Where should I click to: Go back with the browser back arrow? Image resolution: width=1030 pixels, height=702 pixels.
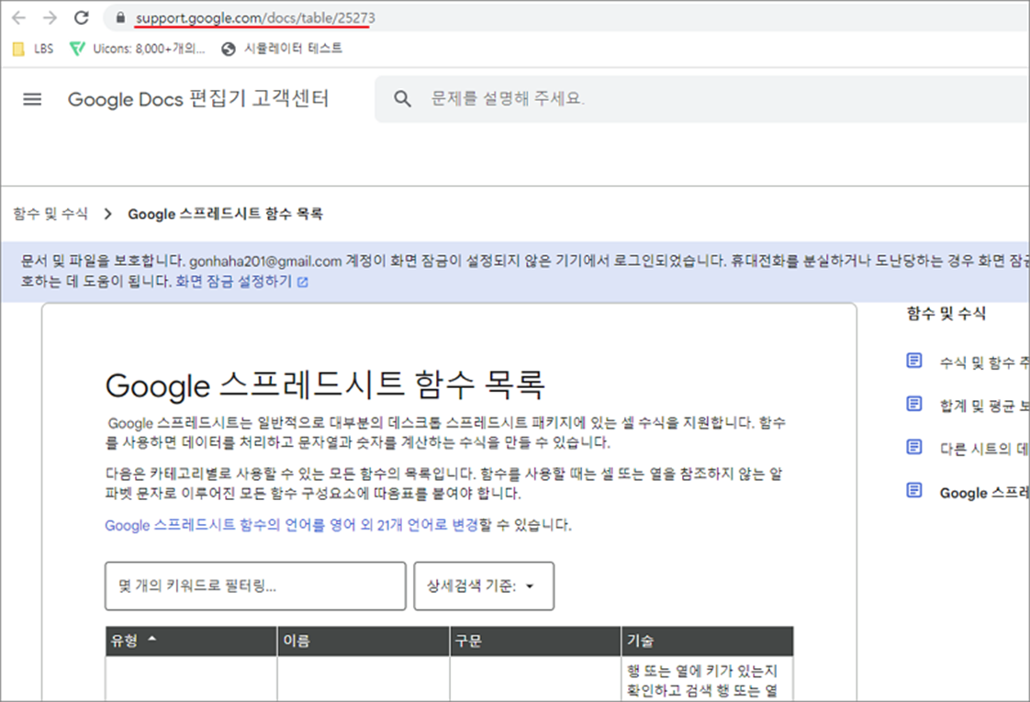tap(19, 17)
